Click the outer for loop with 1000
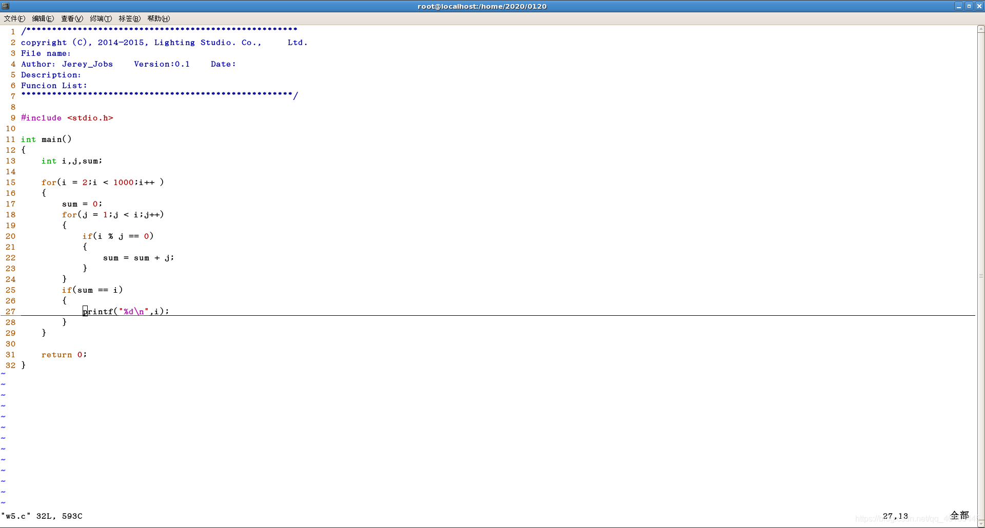The width and height of the screenshot is (985, 528). coord(103,182)
